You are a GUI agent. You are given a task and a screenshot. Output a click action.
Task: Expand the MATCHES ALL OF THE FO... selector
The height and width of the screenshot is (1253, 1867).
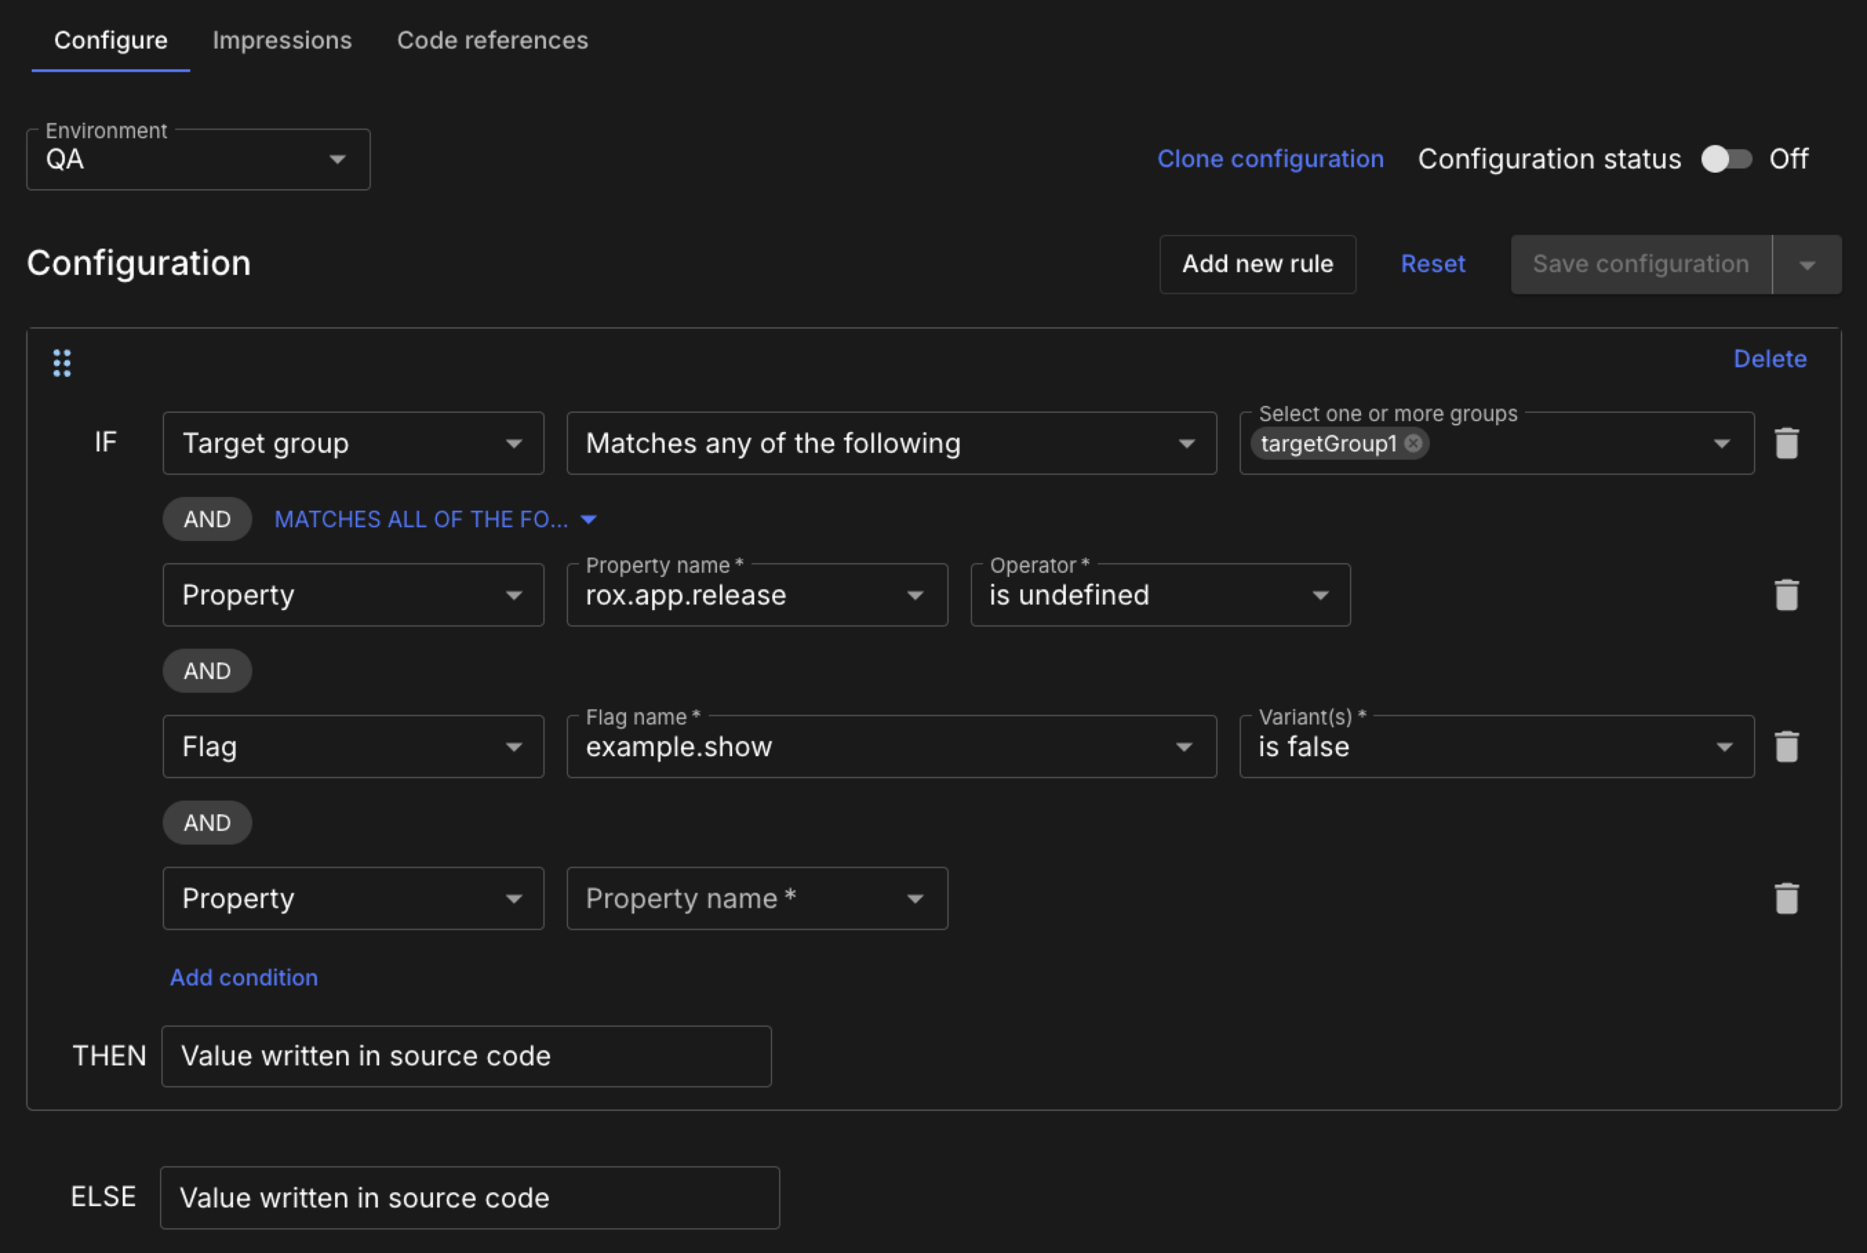[x=436, y=520]
